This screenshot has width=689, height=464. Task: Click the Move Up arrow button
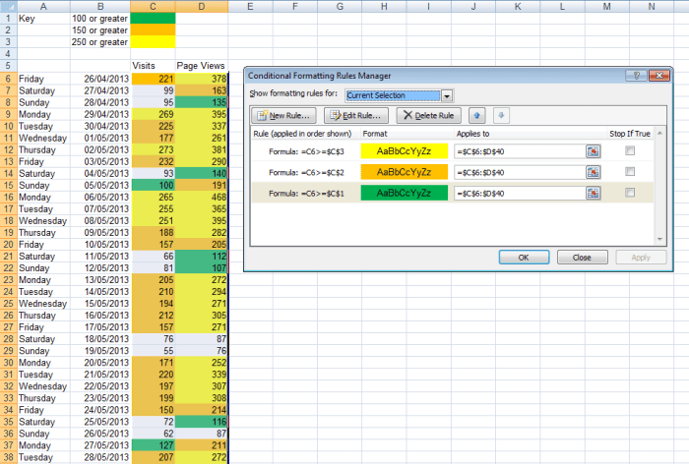477,116
